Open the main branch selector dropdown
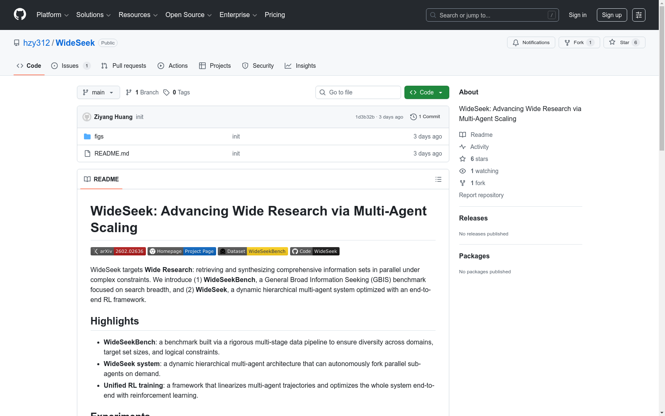This screenshot has width=665, height=416. (99, 92)
